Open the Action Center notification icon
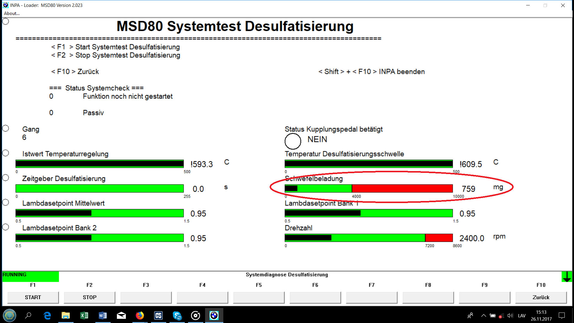The image size is (574, 323). tap(562, 315)
